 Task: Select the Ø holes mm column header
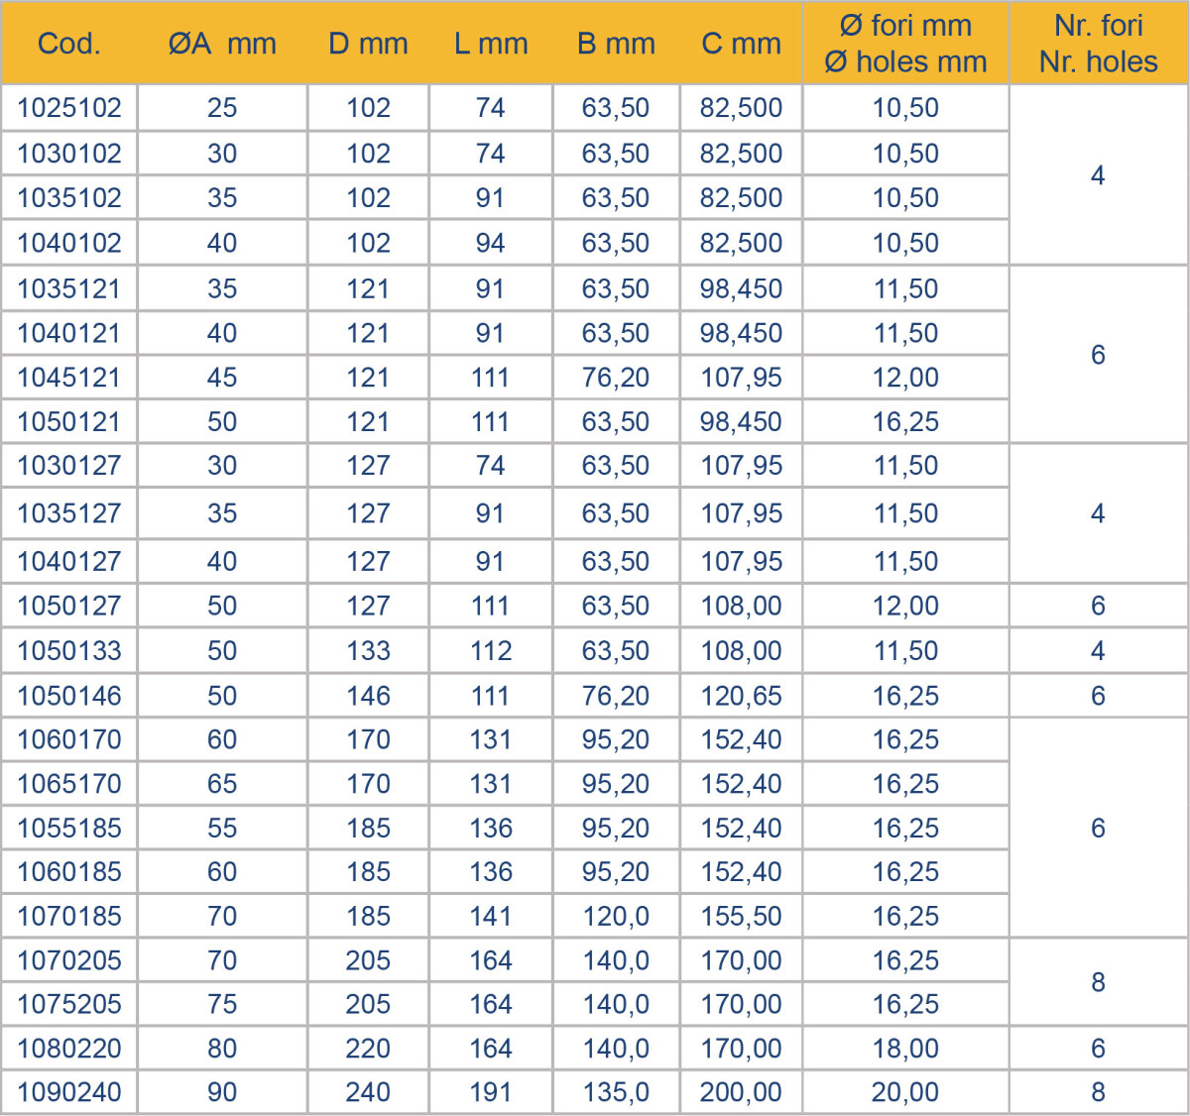click(905, 61)
